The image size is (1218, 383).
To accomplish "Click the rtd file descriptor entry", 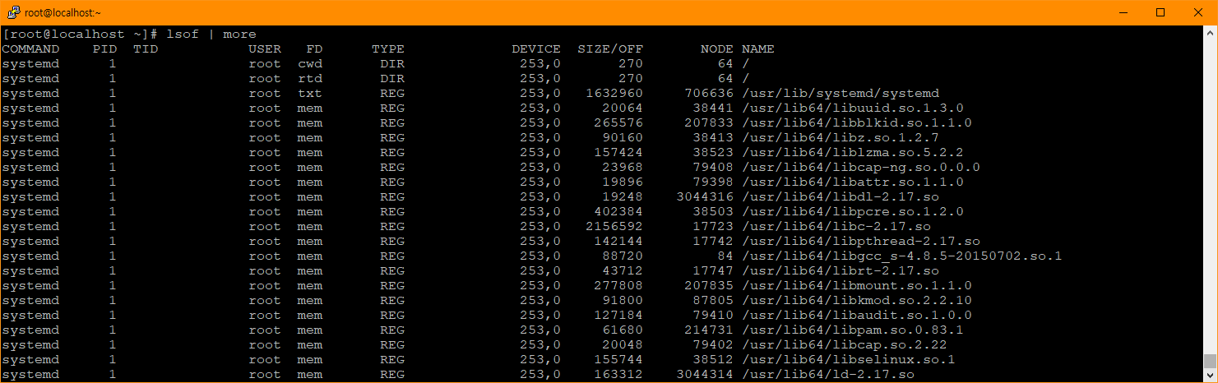I will point(310,78).
